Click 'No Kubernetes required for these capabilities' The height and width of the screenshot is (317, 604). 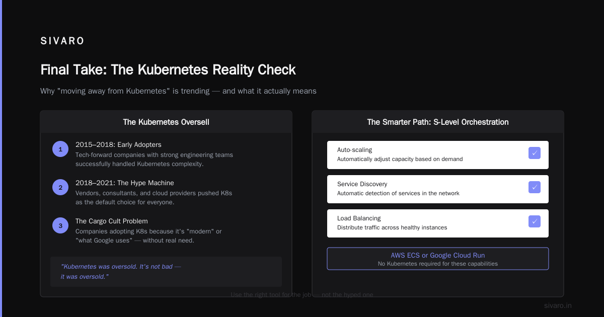click(x=438, y=264)
